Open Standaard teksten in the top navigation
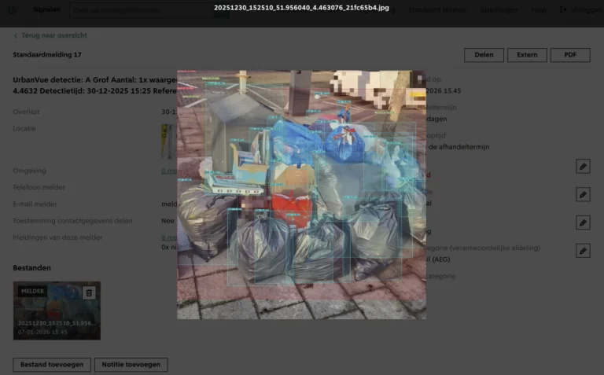Screen dimensions: 604x375 [436, 9]
